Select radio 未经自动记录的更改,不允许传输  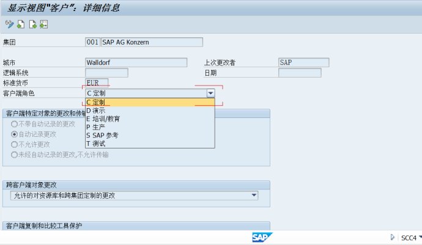[x=14, y=155]
